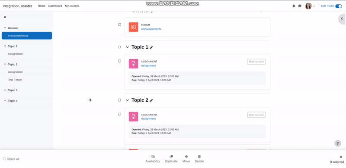Expand Topic 4 in the course index
This screenshot has height=168, width=346.
click(x=5, y=101)
